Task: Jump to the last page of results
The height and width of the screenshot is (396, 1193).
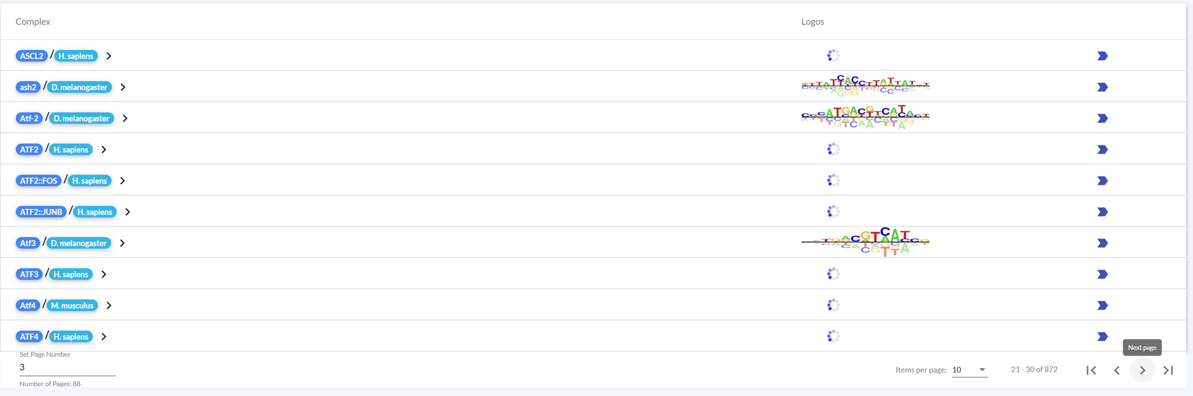Action: tap(1168, 370)
